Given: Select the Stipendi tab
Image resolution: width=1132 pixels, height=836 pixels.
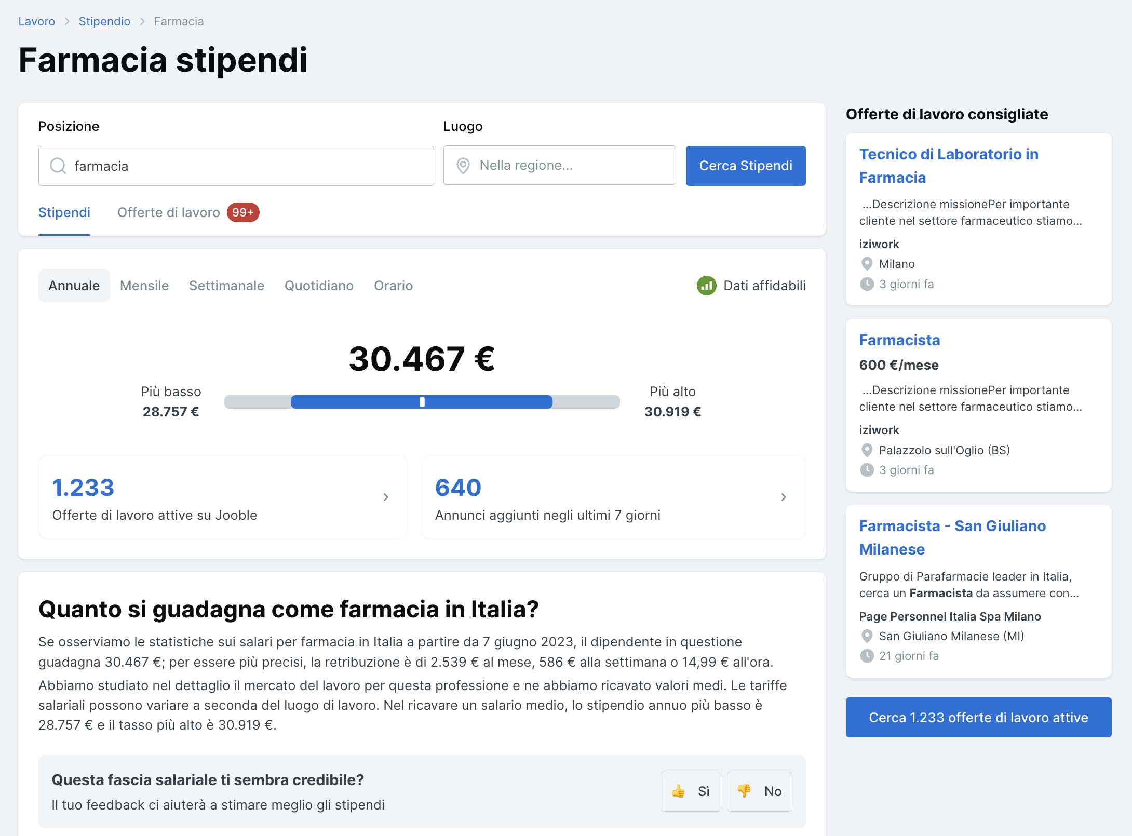Looking at the screenshot, I should [64, 212].
